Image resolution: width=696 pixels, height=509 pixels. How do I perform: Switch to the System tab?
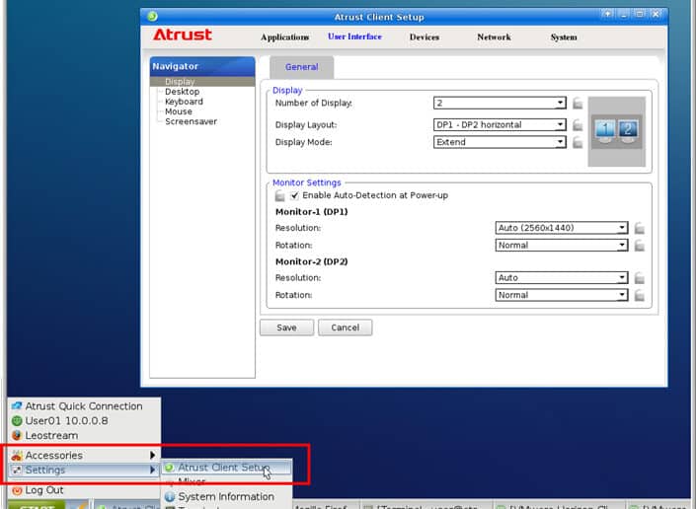tap(564, 37)
